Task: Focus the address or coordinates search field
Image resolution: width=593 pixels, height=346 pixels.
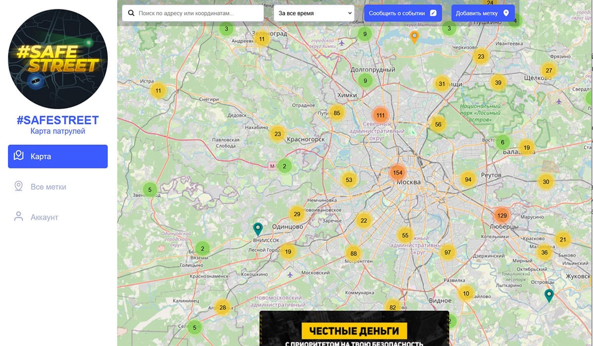Action: point(198,13)
